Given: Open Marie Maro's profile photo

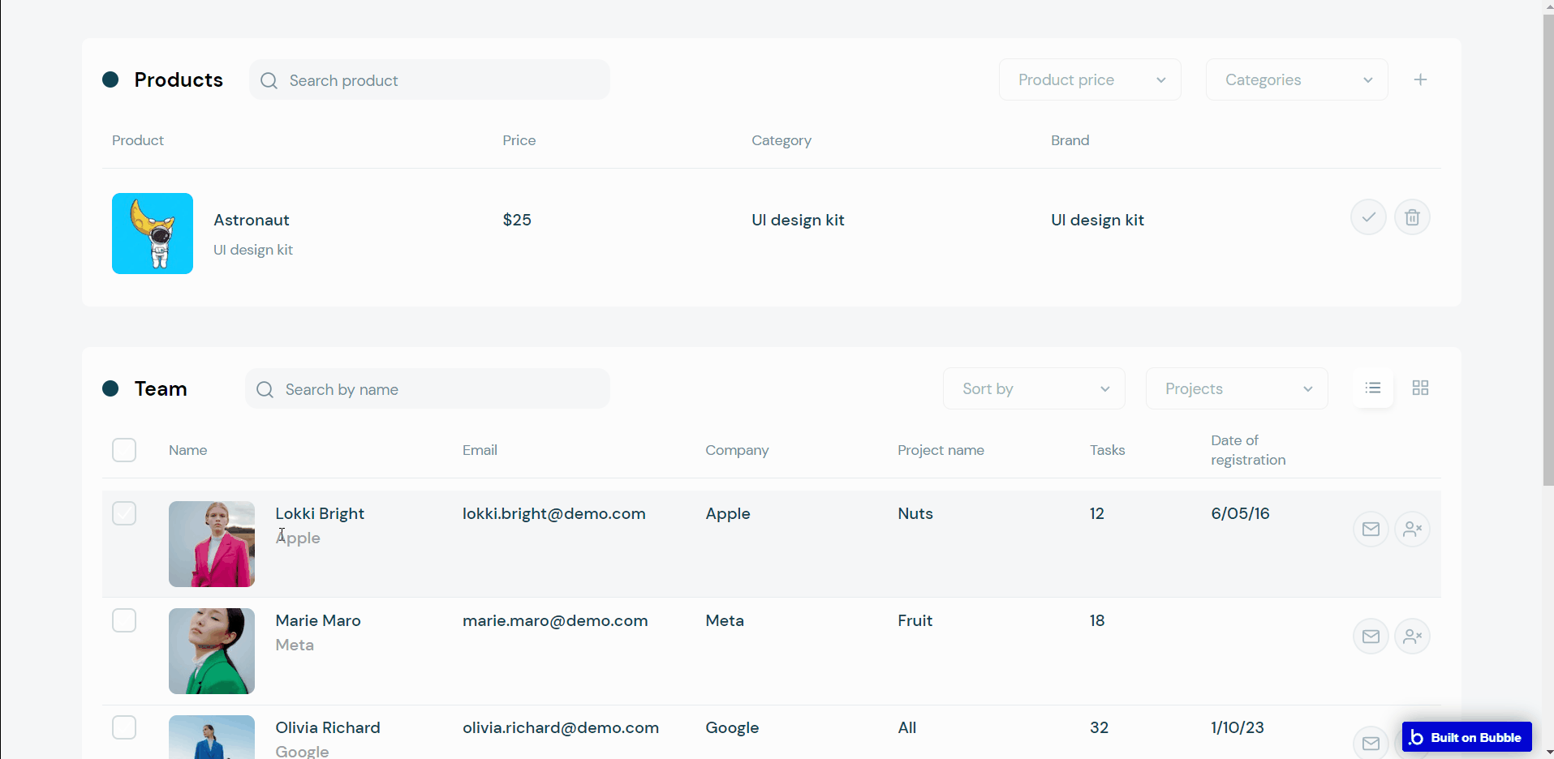Looking at the screenshot, I should click(x=212, y=651).
